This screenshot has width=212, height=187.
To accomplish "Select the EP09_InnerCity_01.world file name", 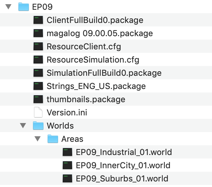I will (x=123, y=165).
